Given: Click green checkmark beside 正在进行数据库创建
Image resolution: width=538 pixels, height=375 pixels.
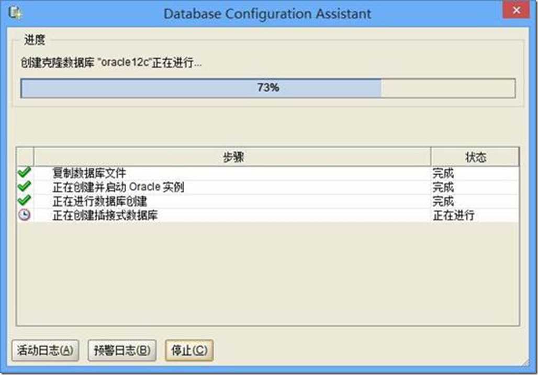Looking at the screenshot, I should click(25, 200).
